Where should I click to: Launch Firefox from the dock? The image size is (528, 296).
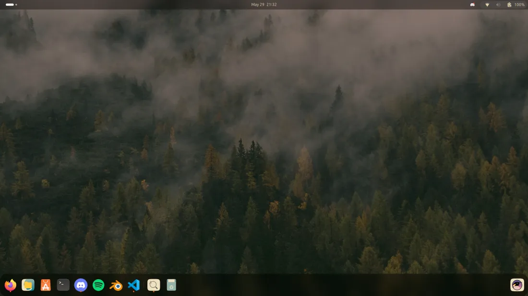point(11,285)
